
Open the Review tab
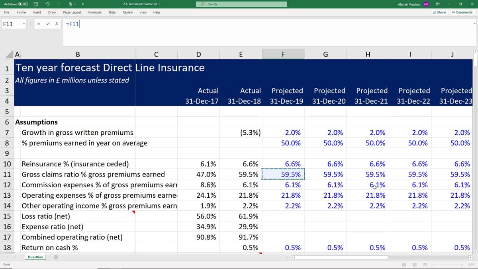[x=127, y=12]
